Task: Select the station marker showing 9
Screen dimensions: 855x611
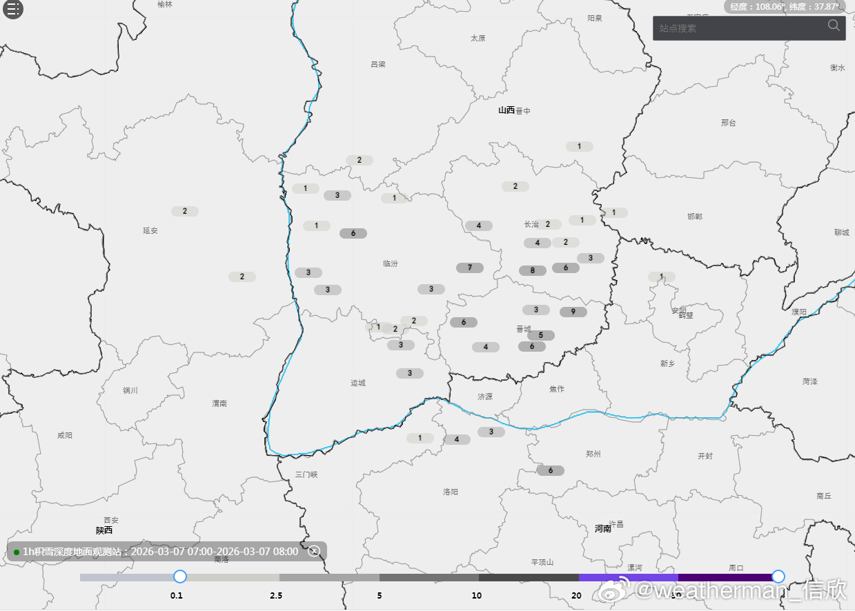Action: [573, 312]
